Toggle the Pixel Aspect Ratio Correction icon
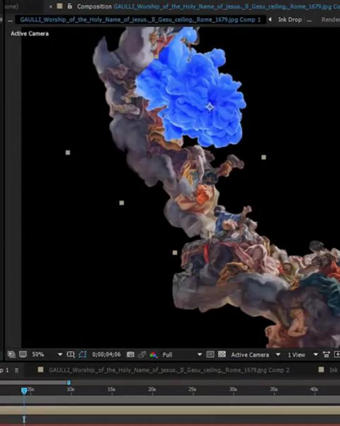The height and width of the screenshot is (426, 340). [326, 354]
